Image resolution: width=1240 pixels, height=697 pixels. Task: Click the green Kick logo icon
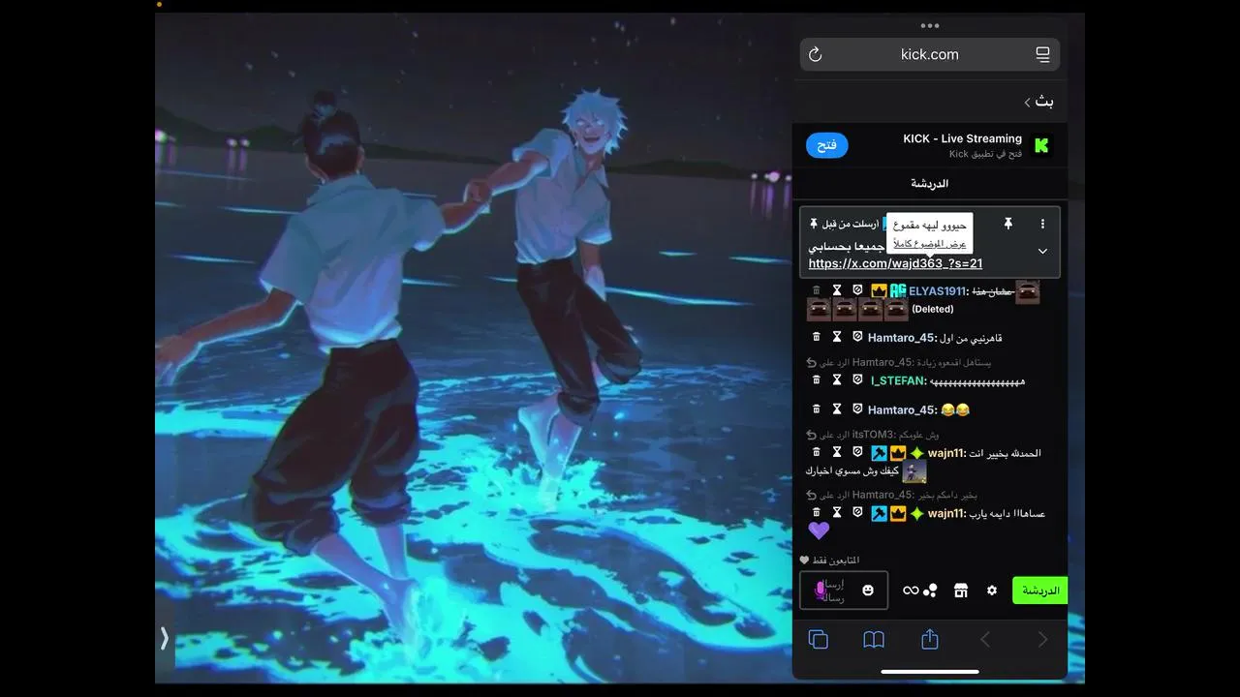(1041, 145)
